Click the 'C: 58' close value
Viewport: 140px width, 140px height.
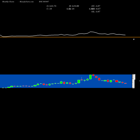pos(49,9)
